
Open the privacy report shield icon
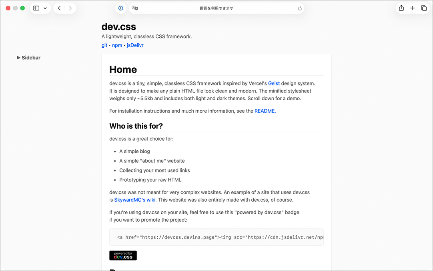tap(121, 8)
